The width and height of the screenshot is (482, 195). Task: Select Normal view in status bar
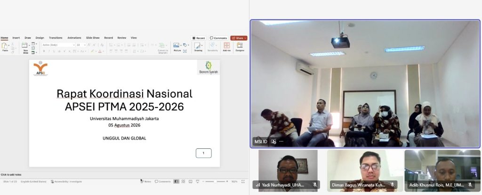coord(176,181)
